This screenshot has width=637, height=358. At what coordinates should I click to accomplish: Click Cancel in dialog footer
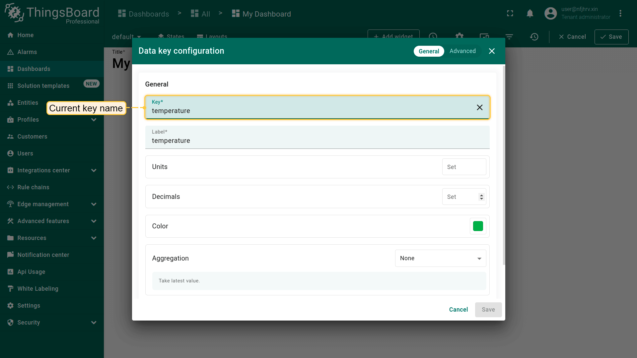(458, 310)
